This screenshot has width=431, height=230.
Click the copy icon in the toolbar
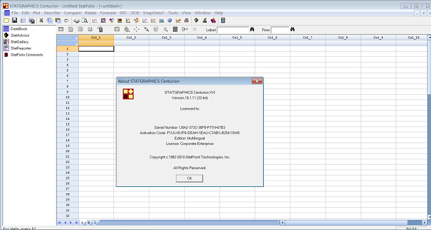50,20
